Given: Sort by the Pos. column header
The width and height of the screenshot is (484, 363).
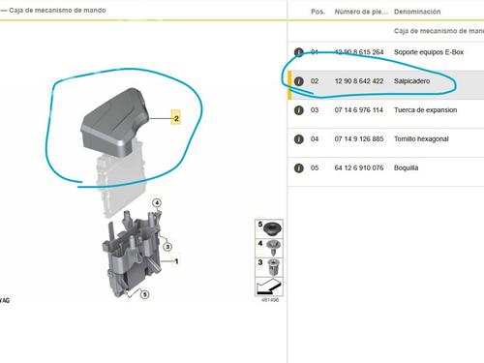Looking at the screenshot, I should click(318, 12).
